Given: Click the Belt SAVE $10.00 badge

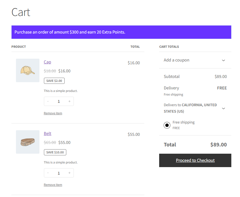Looking at the screenshot, I should (55, 152).
